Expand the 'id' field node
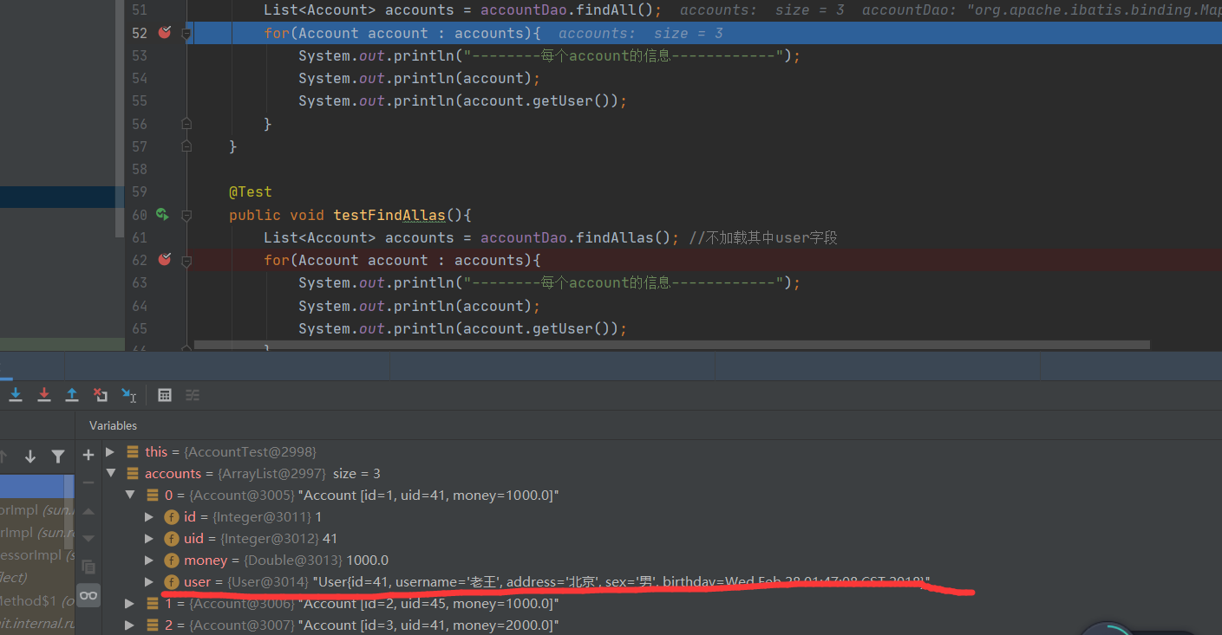Screen dimensions: 1222x635 tap(149, 516)
